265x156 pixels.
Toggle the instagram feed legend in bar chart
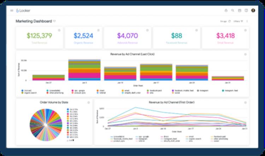231,90
